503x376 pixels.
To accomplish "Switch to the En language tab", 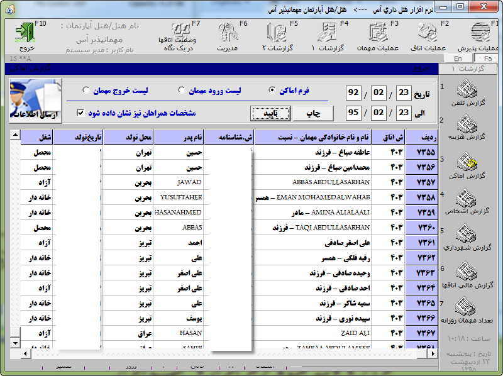I will (x=458, y=58).
